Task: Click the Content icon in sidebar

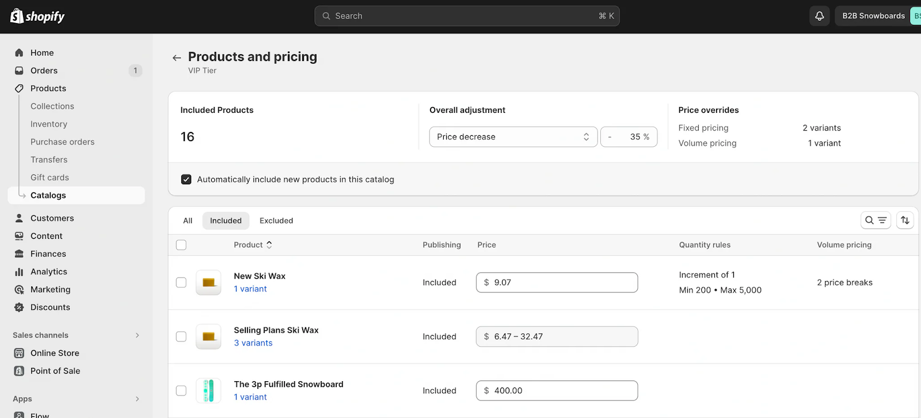Action: coord(19,236)
